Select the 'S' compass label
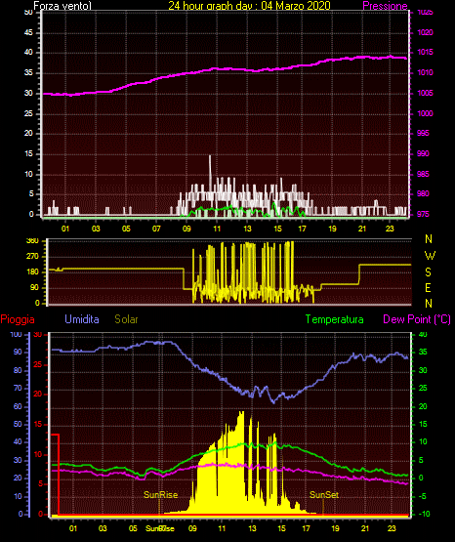 coord(428,272)
